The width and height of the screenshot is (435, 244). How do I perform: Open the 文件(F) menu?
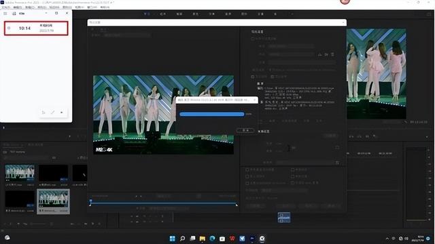[x=6, y=7]
